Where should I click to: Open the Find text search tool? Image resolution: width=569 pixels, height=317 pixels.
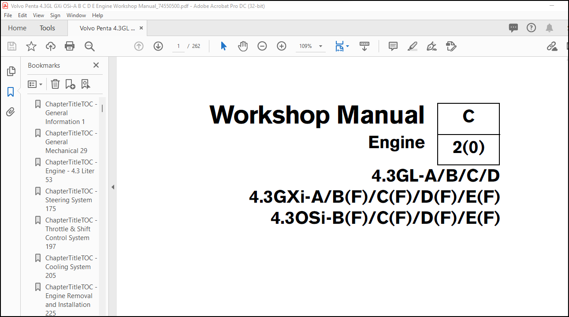click(x=89, y=46)
